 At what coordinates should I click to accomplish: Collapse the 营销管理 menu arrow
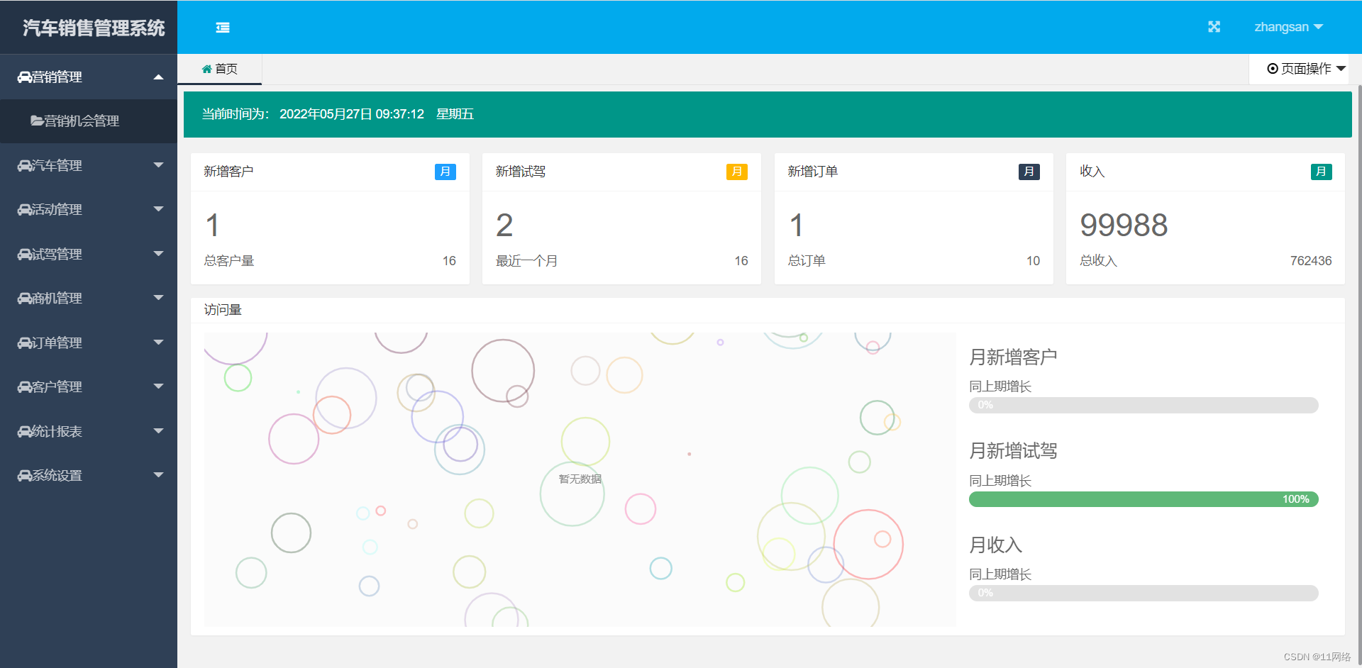[x=159, y=77]
